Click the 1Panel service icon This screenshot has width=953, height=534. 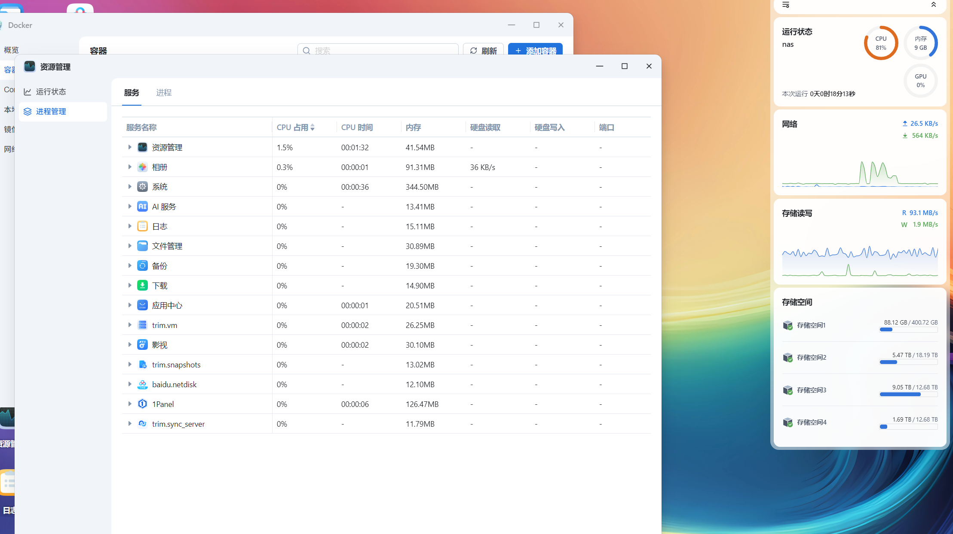[x=142, y=404]
